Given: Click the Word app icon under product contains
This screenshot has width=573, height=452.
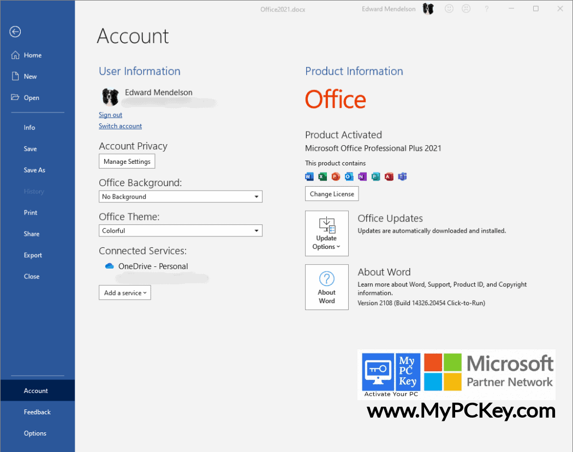Looking at the screenshot, I should [x=309, y=177].
